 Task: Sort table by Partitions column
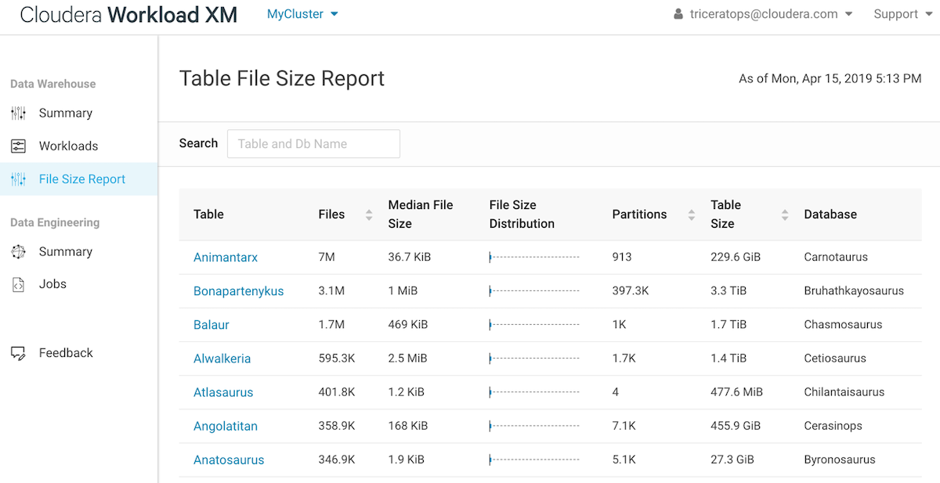point(691,214)
